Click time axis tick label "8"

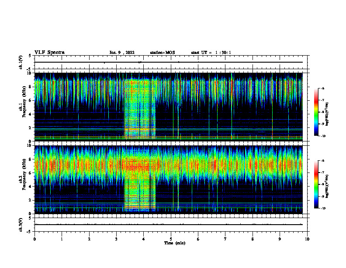click(253, 239)
